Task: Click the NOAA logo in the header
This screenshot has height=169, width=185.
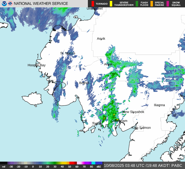Action: coord(4,4)
